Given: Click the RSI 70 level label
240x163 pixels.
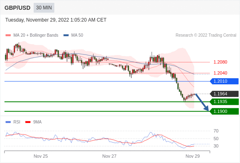Looking at the screenshot, I should (216, 131).
